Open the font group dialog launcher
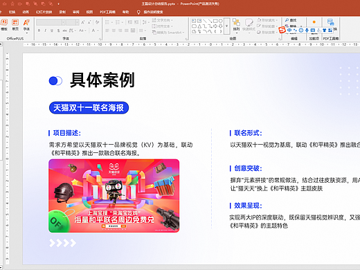This screenshot has height=270, width=360. [x=100, y=39]
